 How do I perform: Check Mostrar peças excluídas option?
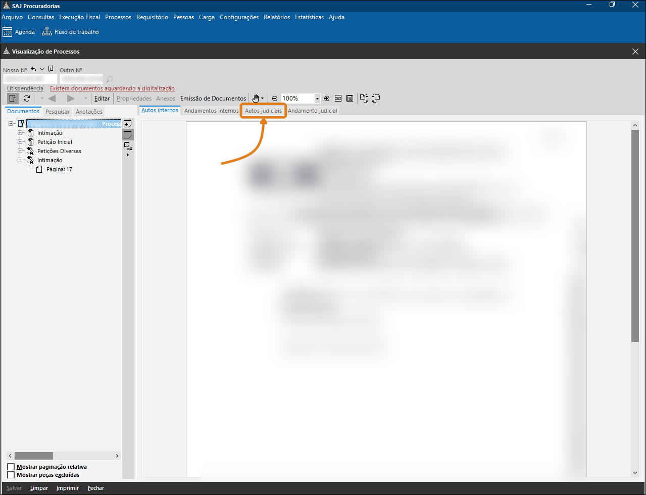pyautogui.click(x=11, y=475)
